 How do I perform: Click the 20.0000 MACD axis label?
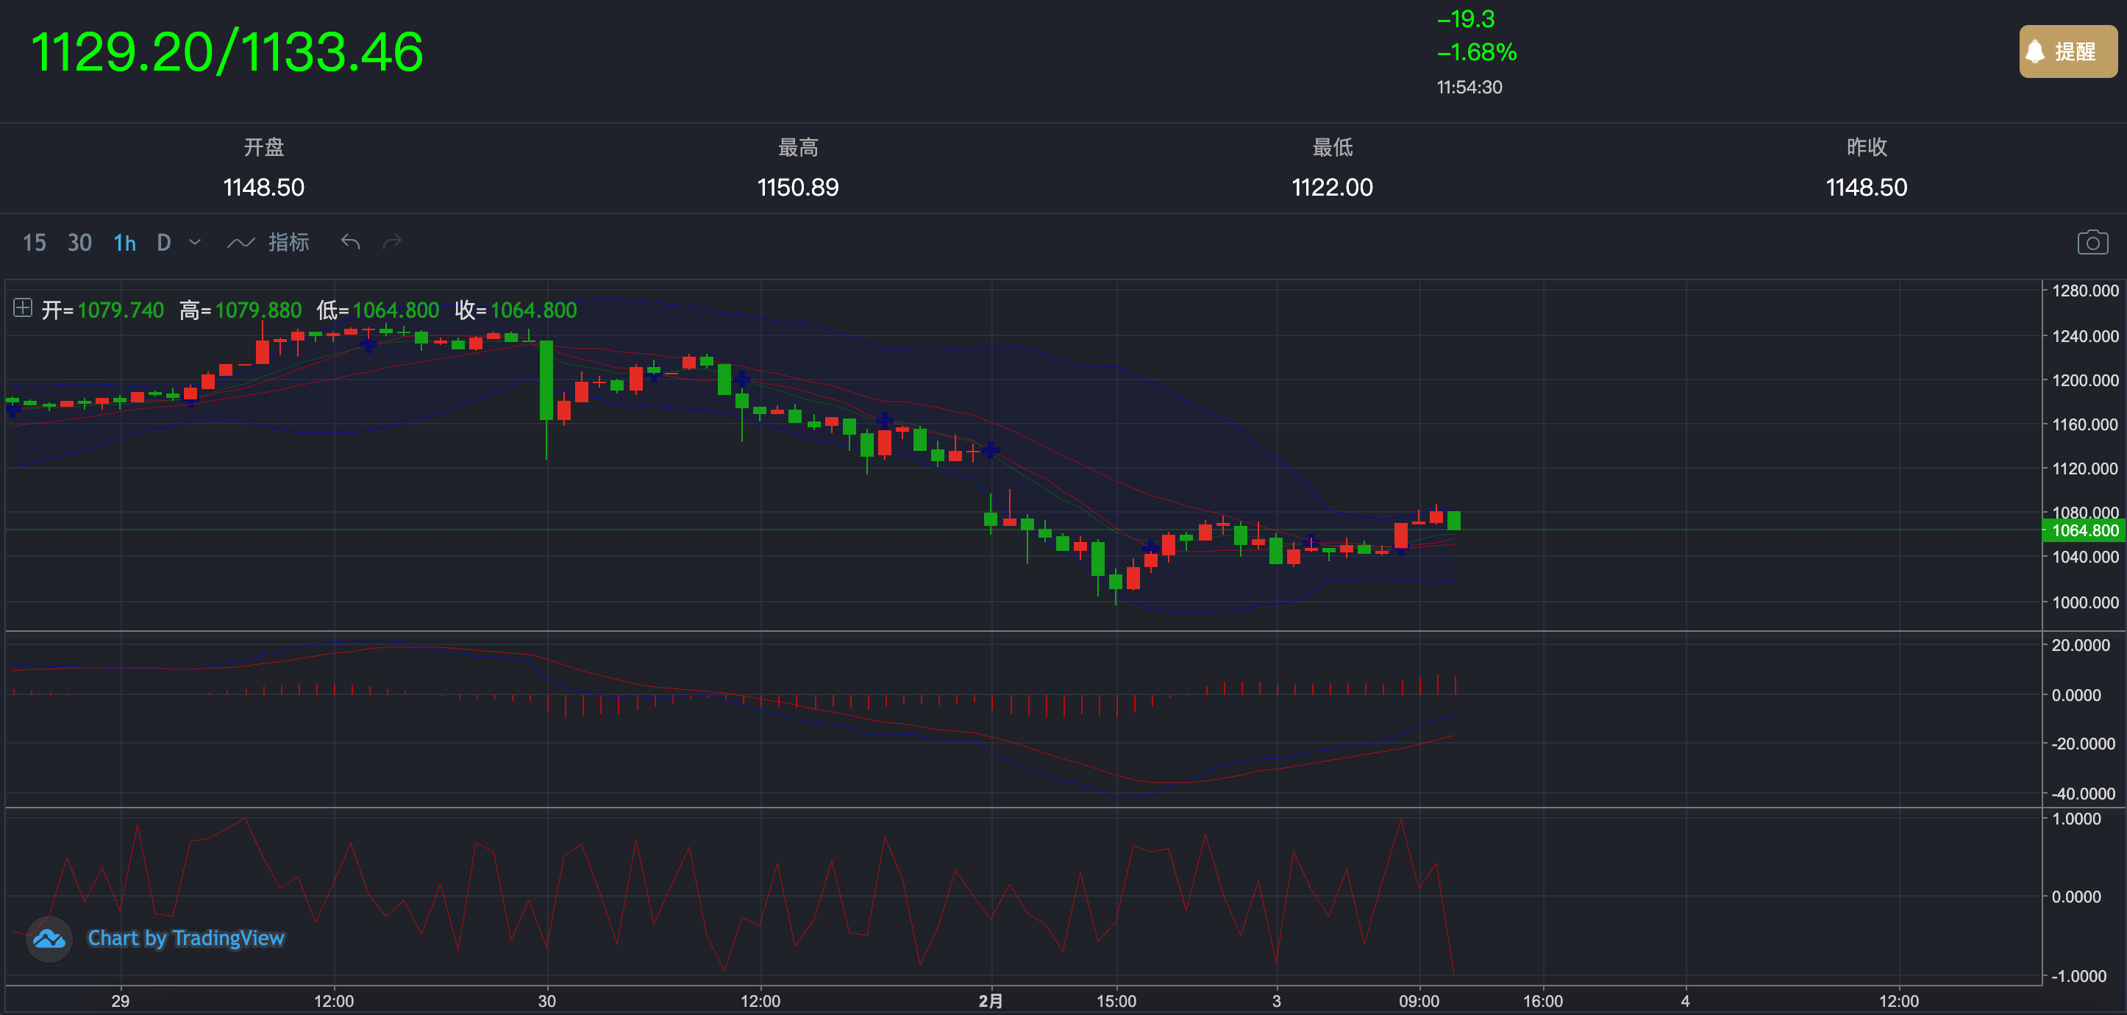click(x=2079, y=645)
